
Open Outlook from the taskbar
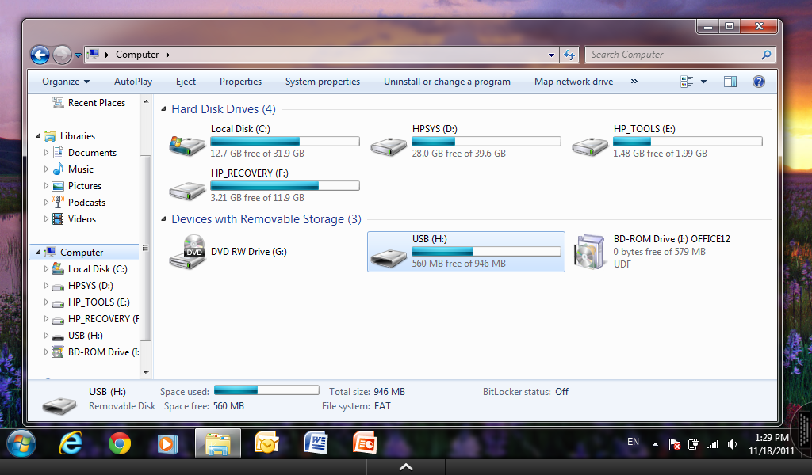tap(266, 444)
